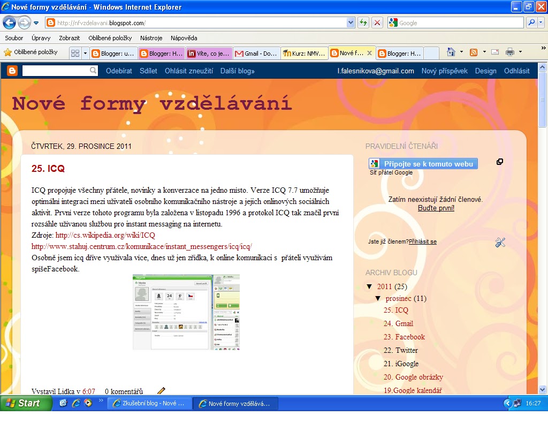Image resolution: width=548 pixels, height=431 pixels.
Task: Click the Blogger logo in the navbar
Action: tap(12, 71)
